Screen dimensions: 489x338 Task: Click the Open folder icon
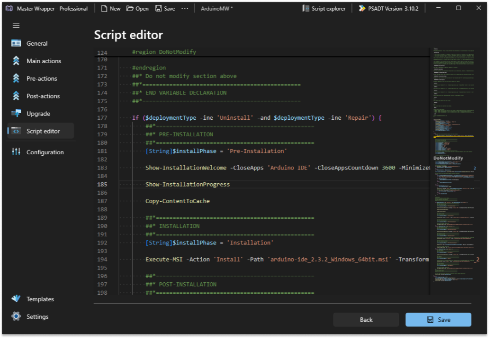coord(130,8)
